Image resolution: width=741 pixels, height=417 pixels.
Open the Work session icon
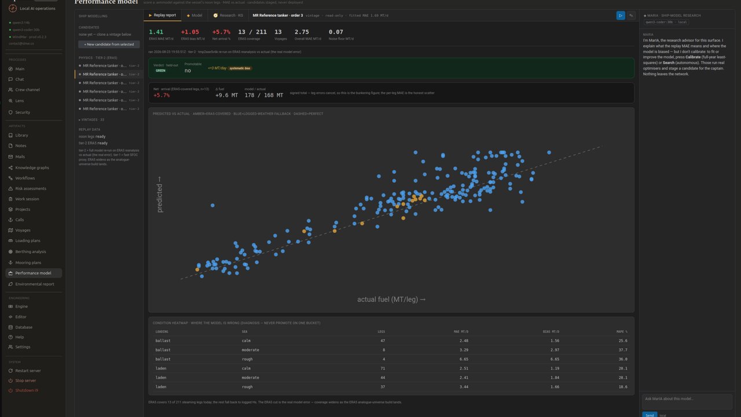(x=10, y=199)
